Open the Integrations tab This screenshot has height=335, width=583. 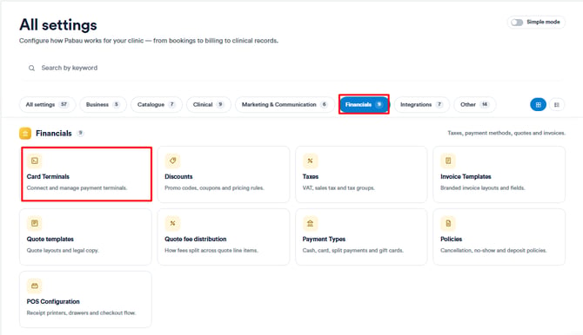[422, 105]
